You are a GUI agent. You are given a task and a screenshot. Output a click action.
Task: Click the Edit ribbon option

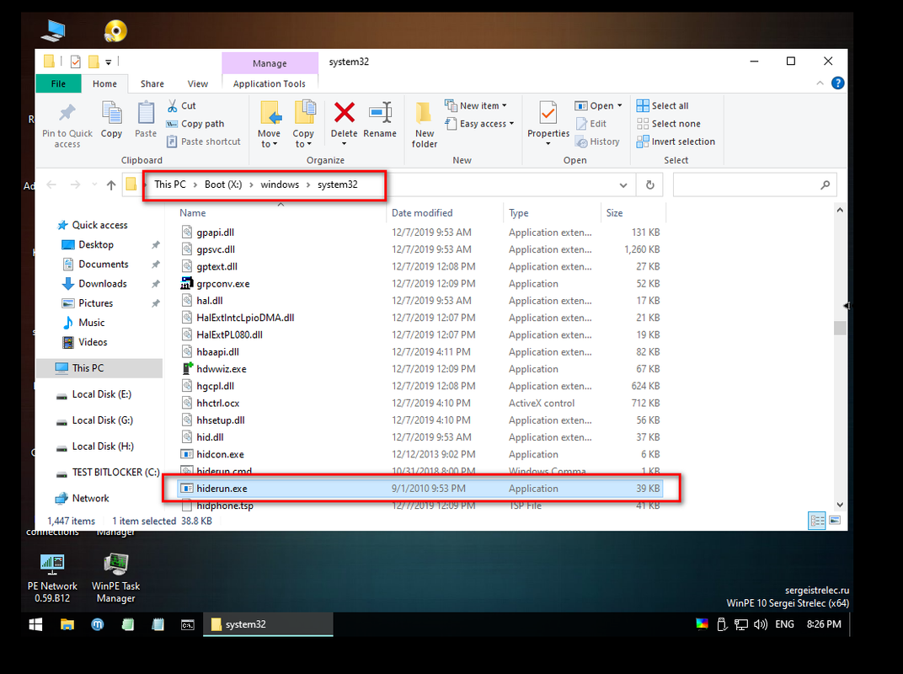pyautogui.click(x=591, y=124)
